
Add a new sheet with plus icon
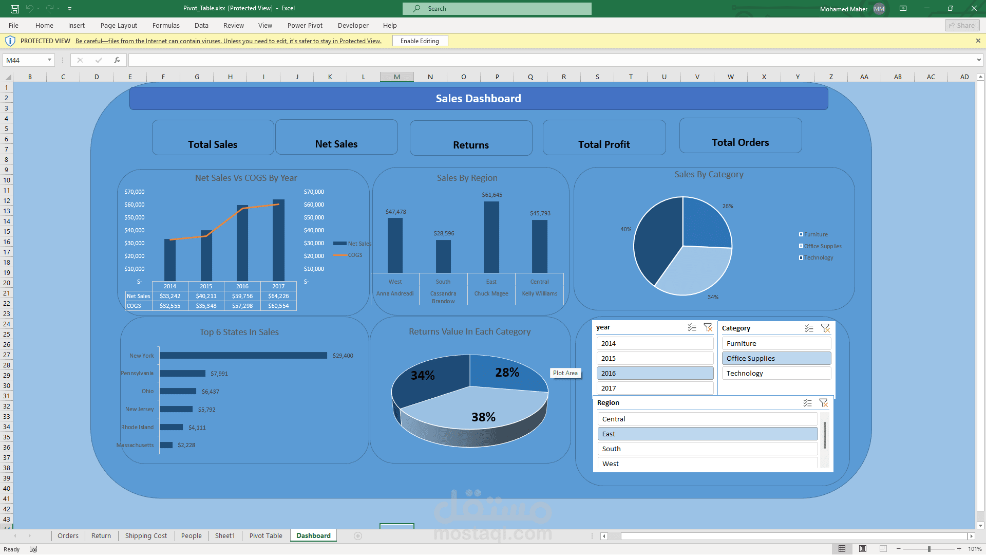(358, 536)
